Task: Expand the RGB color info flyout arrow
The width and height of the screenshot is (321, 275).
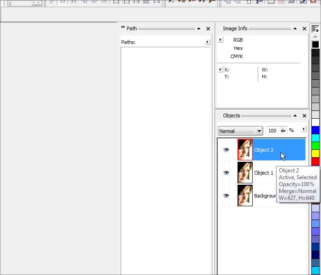Action: (221, 40)
